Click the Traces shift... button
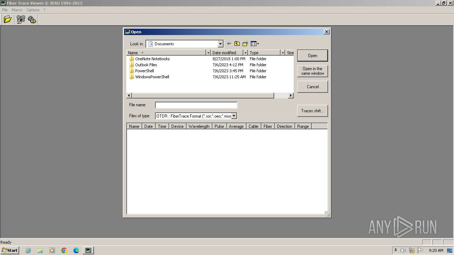Screen dimensions: 454x255 pos(312,111)
